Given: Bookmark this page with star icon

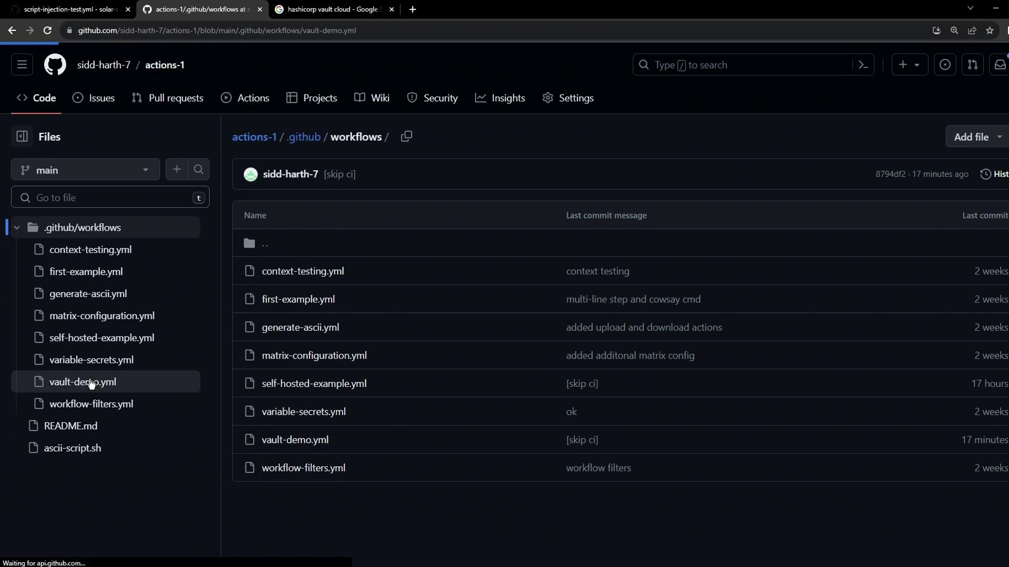Looking at the screenshot, I should click(x=990, y=30).
